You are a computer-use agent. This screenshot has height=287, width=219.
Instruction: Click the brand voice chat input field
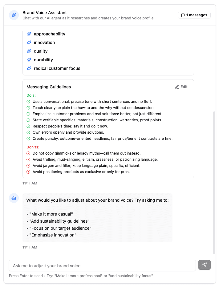[x=102, y=265]
